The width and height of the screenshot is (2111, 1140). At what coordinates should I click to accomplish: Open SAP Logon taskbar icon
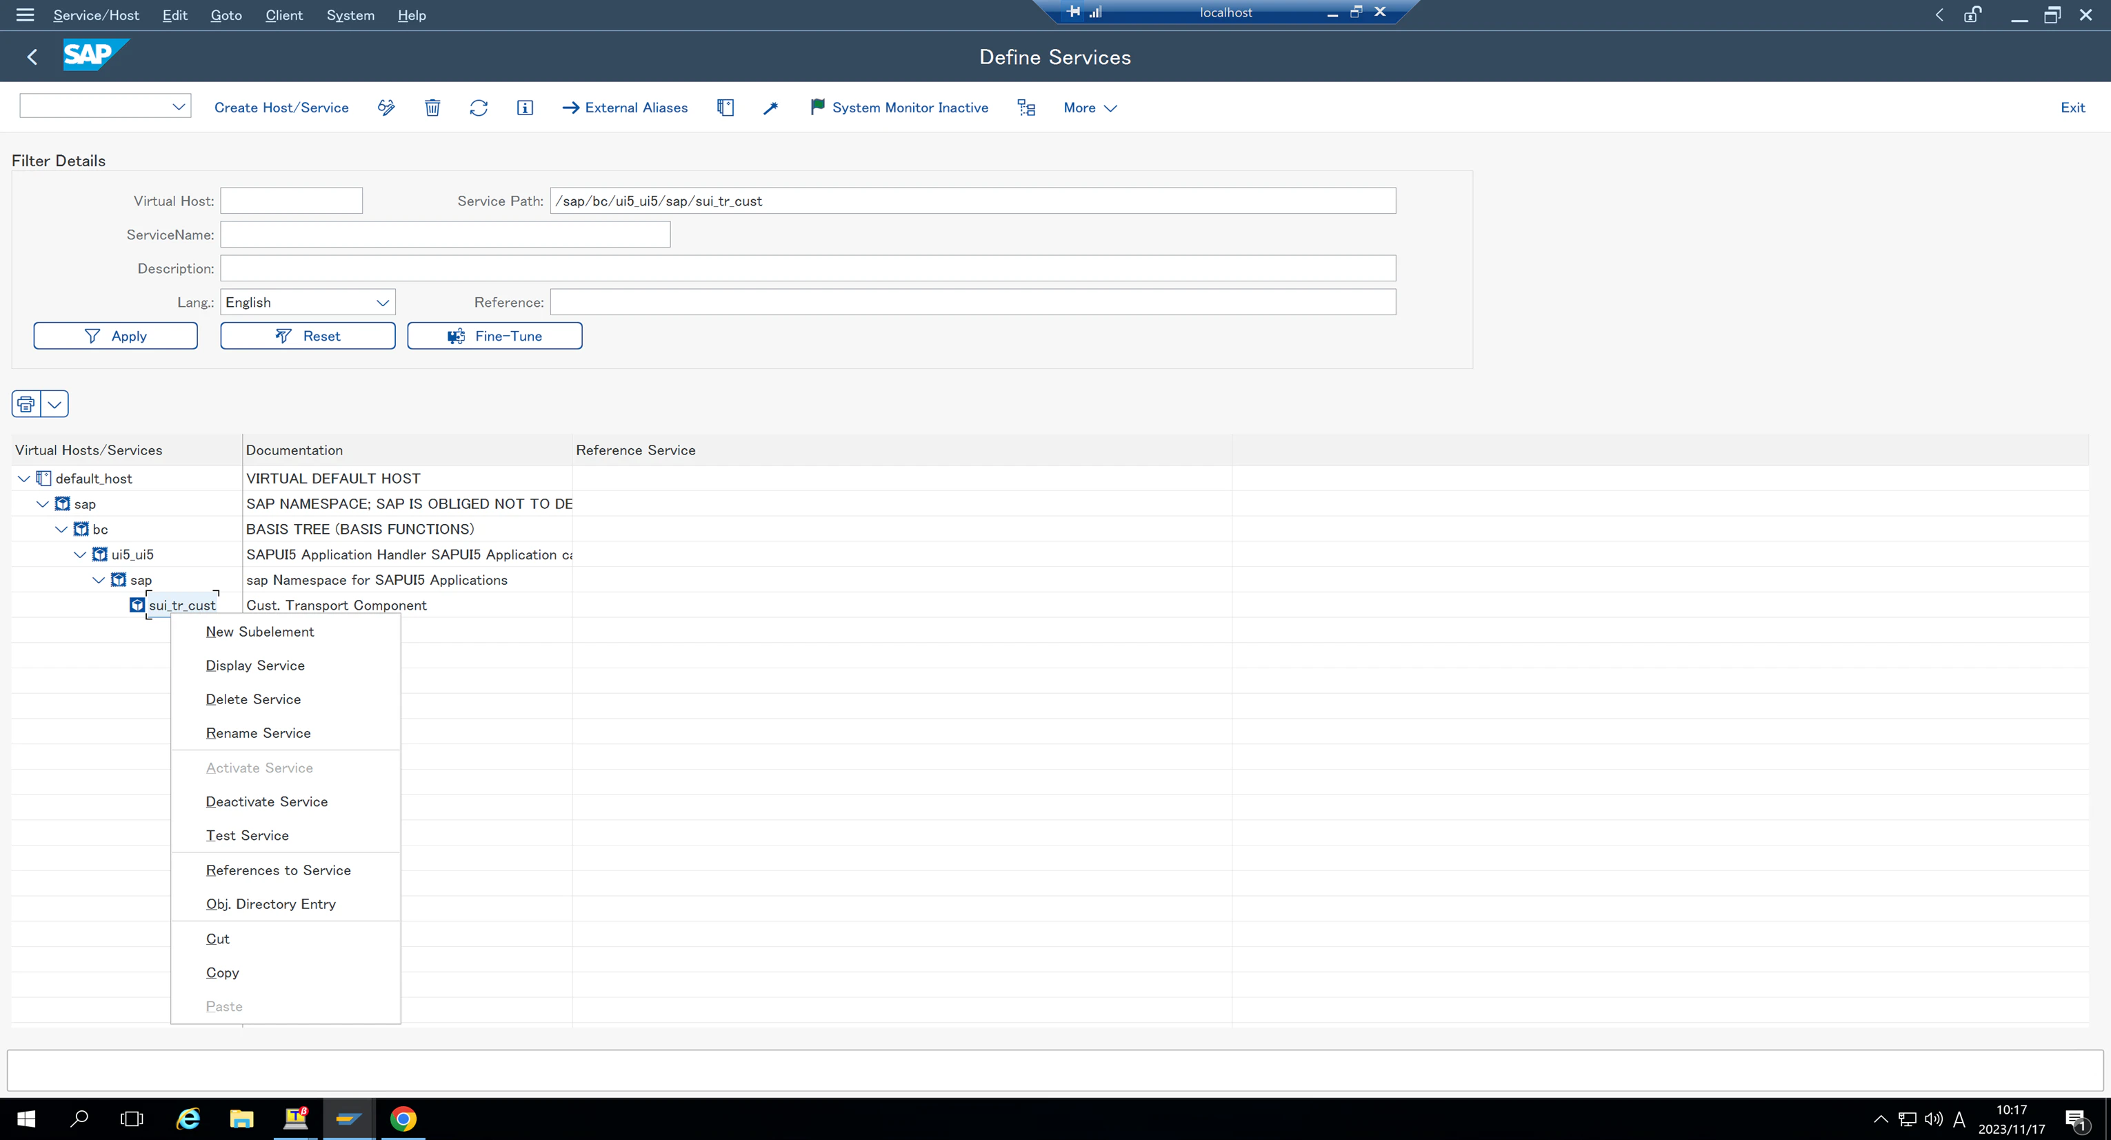[349, 1119]
